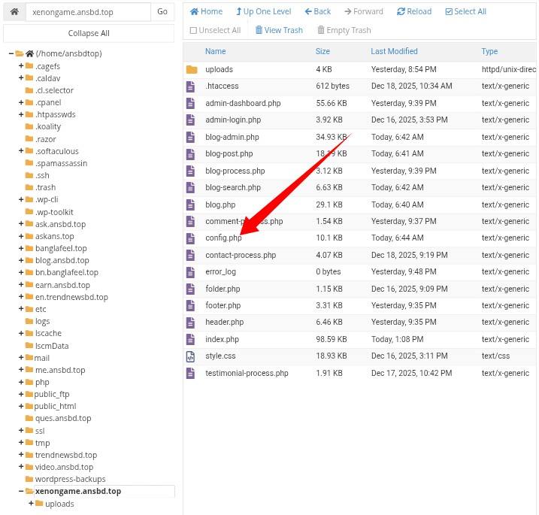Click the contact-process.php file icon

click(x=190, y=255)
